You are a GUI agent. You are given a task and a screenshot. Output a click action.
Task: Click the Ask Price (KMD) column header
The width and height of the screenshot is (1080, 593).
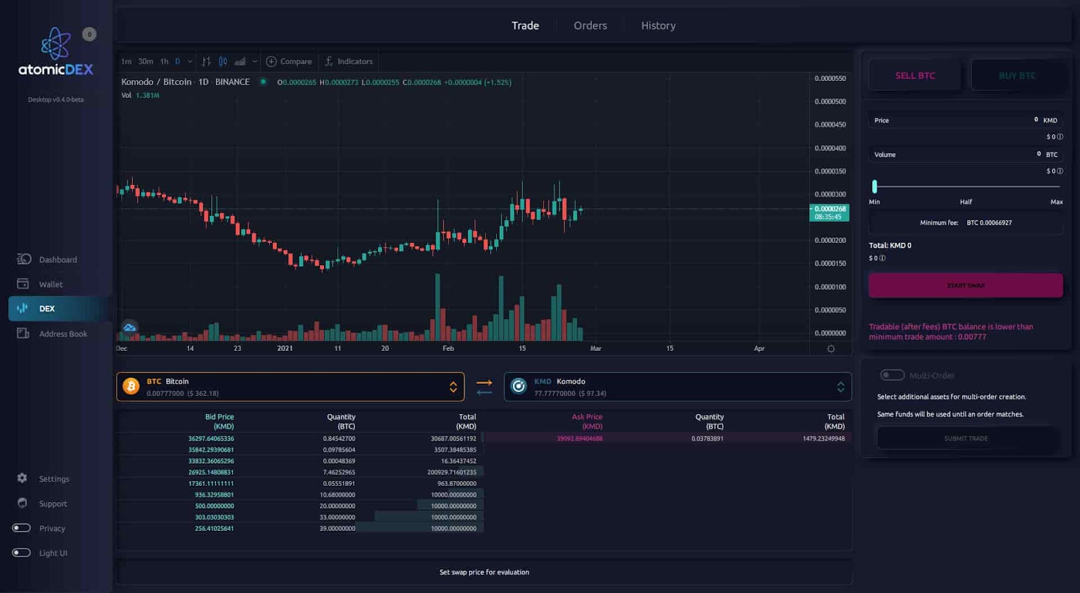point(587,422)
